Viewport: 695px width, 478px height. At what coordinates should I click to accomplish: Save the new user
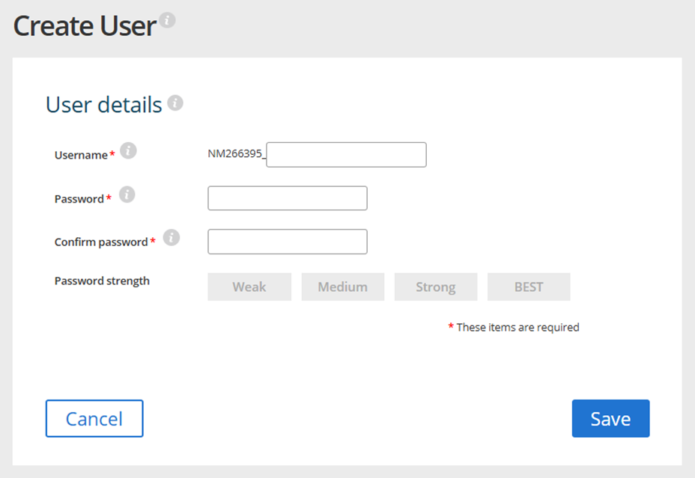pos(610,419)
